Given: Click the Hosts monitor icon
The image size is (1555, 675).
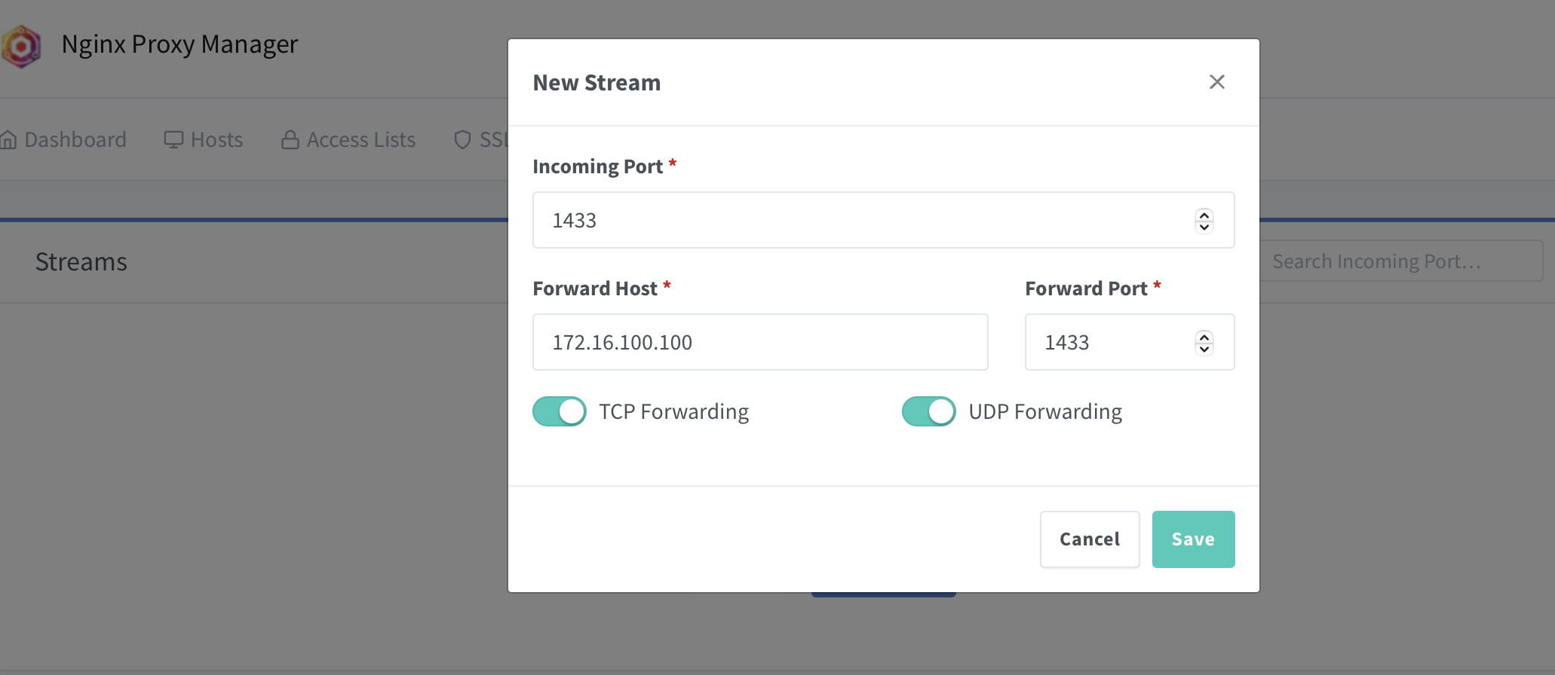Looking at the screenshot, I should 173,140.
